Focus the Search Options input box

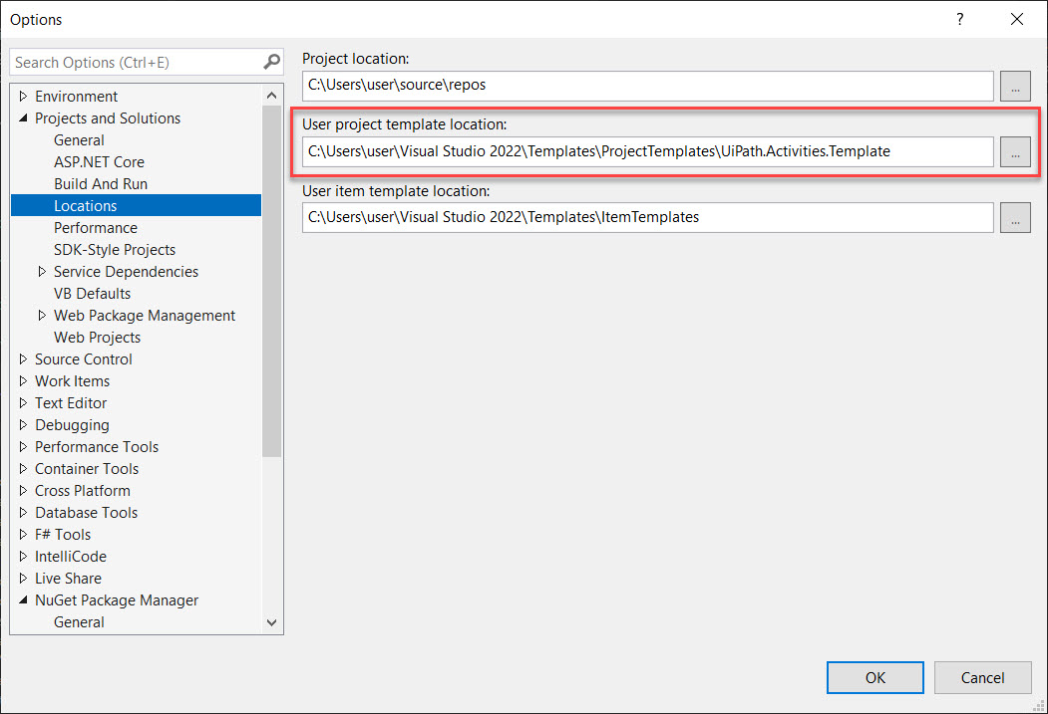click(135, 62)
